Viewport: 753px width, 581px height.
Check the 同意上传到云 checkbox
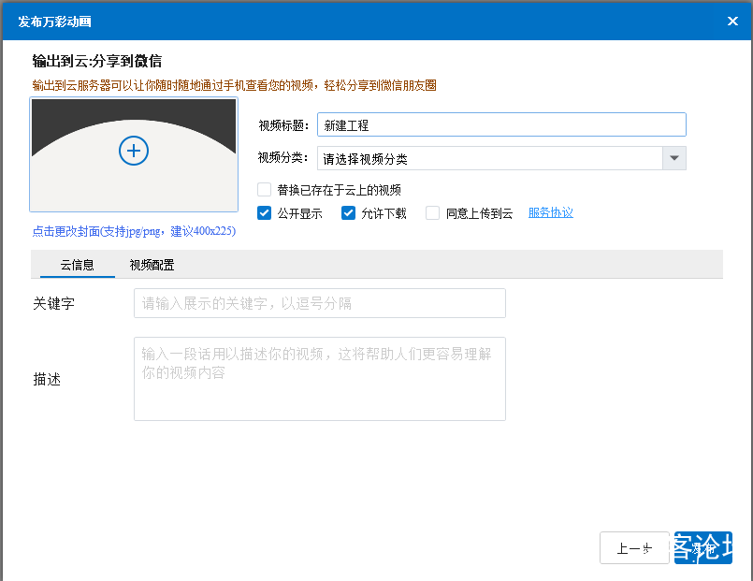point(432,213)
